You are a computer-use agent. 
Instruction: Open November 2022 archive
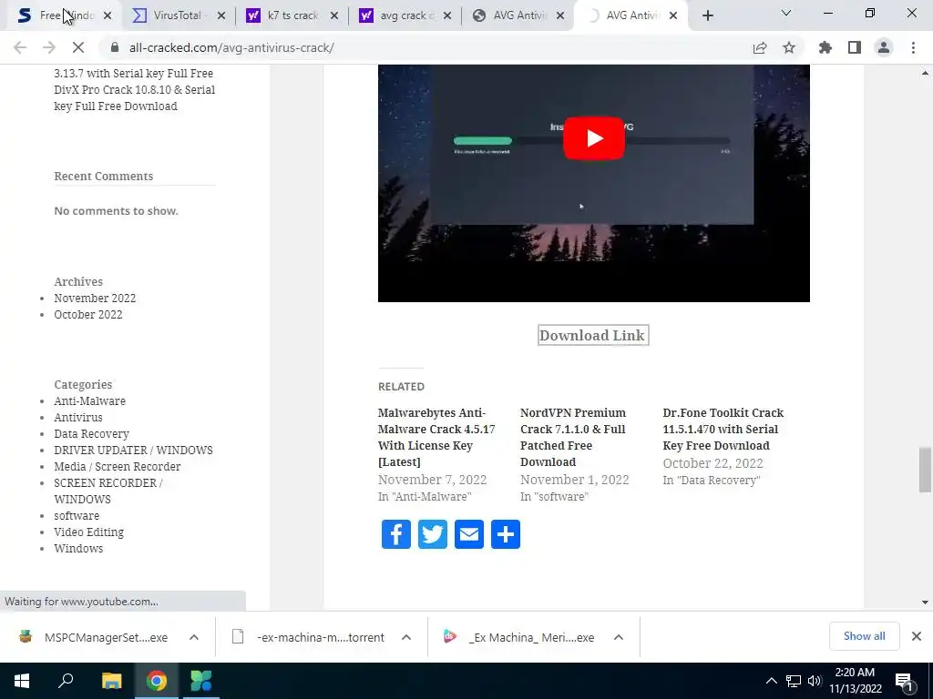[95, 298]
